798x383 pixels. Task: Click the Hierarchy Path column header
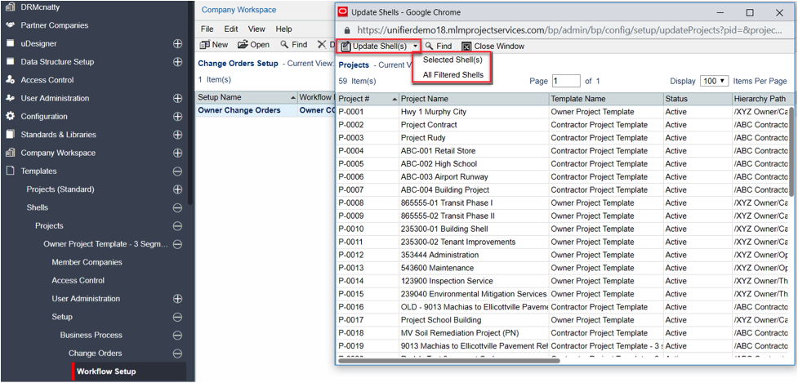pyautogui.click(x=760, y=99)
